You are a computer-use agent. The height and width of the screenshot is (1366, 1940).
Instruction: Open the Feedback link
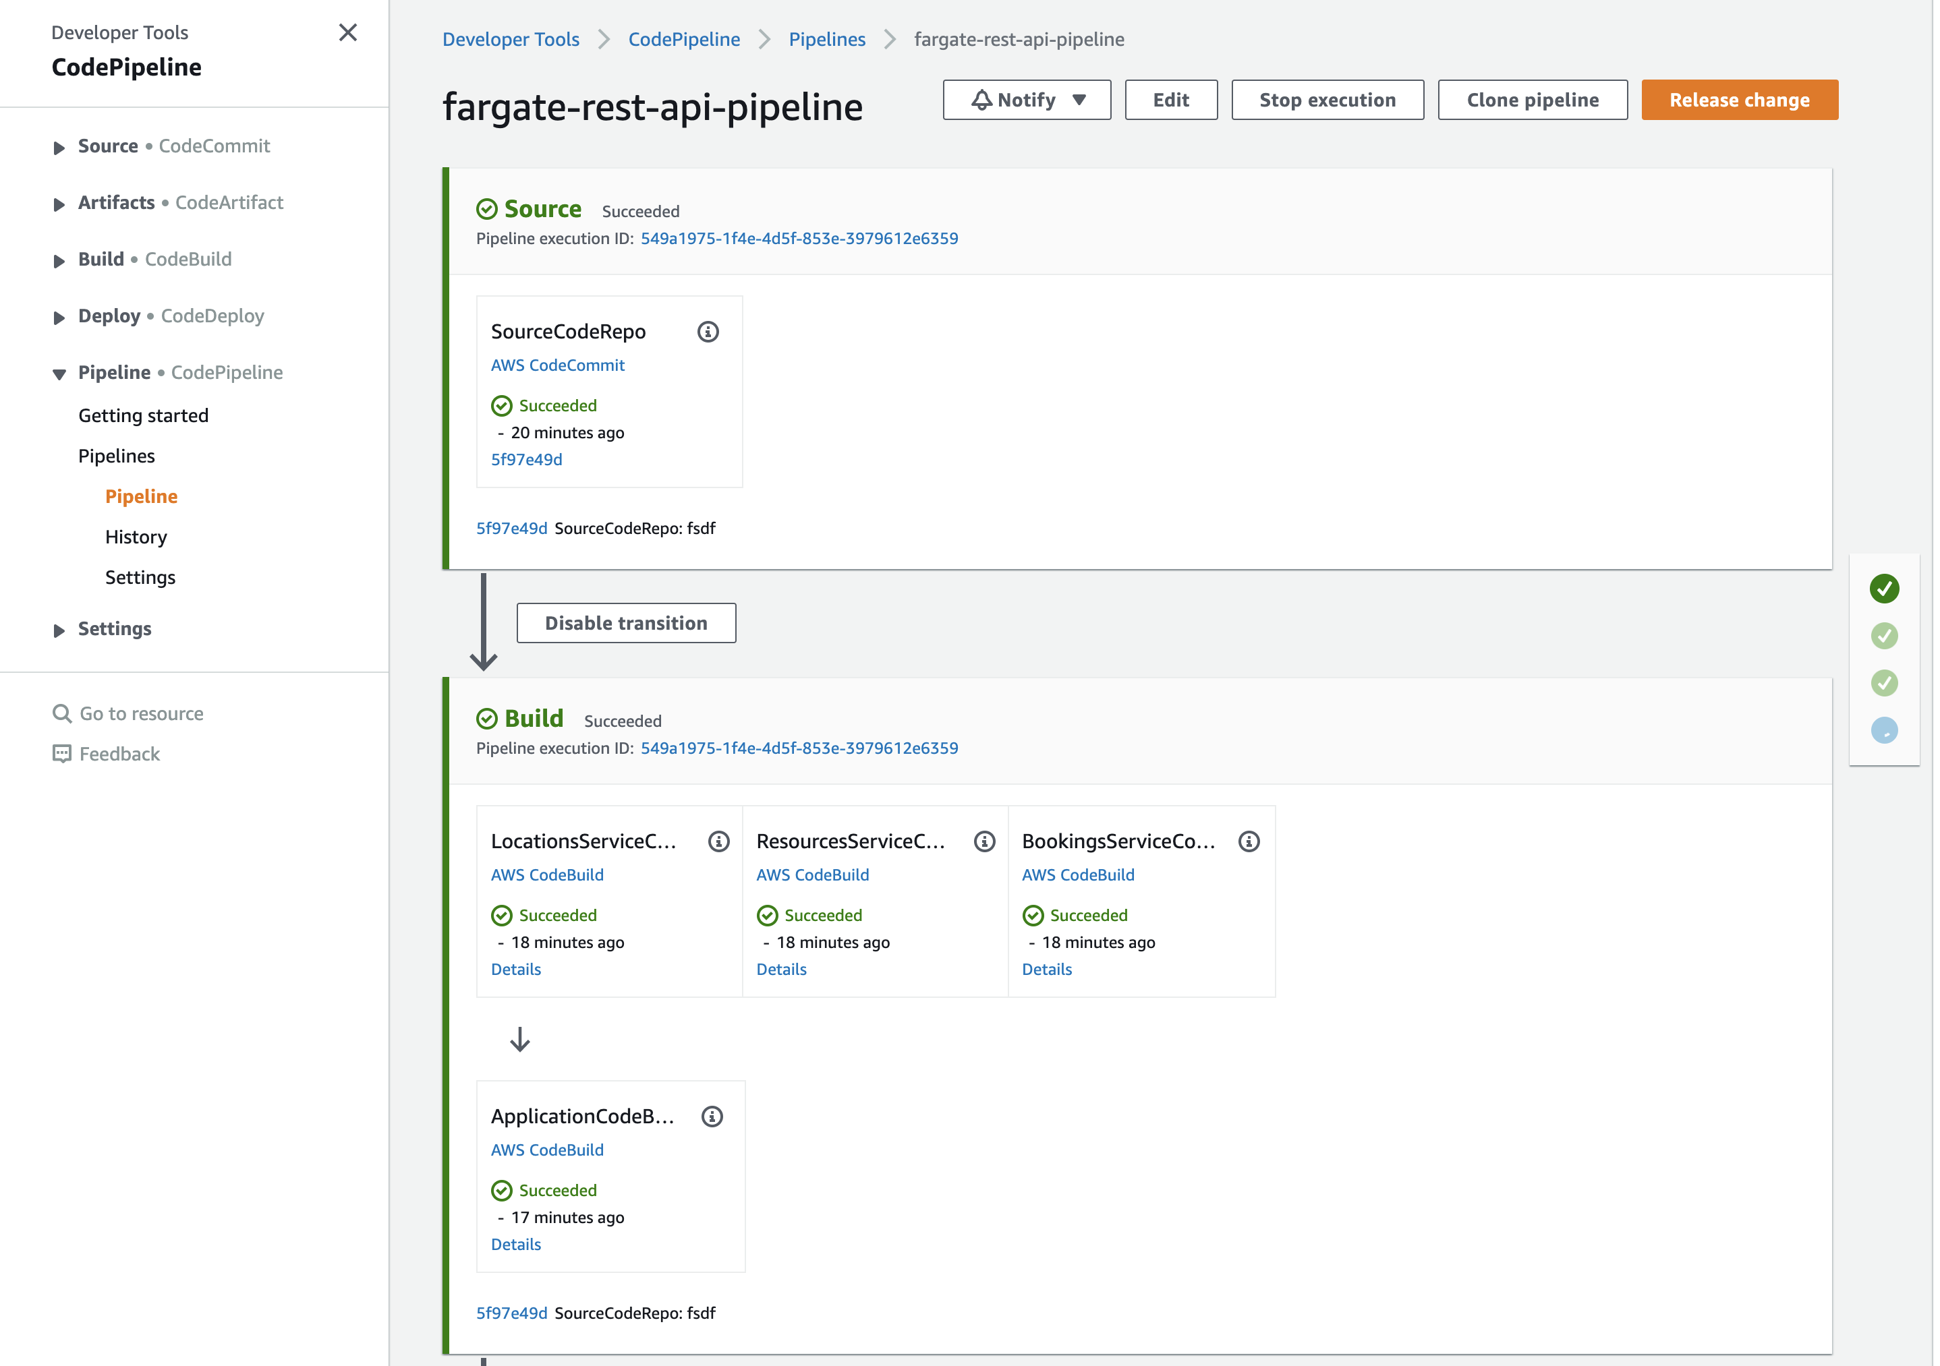tap(119, 754)
